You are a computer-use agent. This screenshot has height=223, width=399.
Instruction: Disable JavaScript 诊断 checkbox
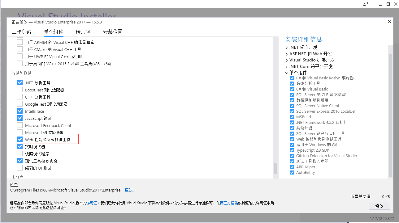[20, 118]
